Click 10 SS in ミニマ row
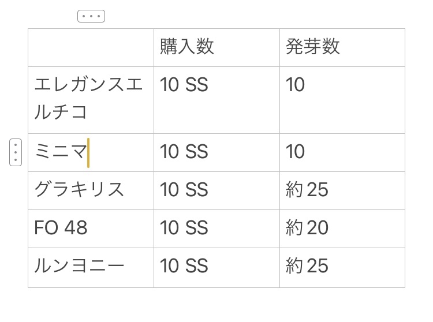 tap(184, 152)
